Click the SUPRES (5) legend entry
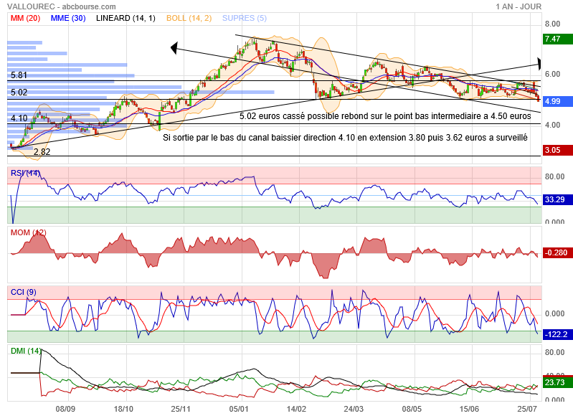Screen dimensions: 573x416 pos(245,18)
